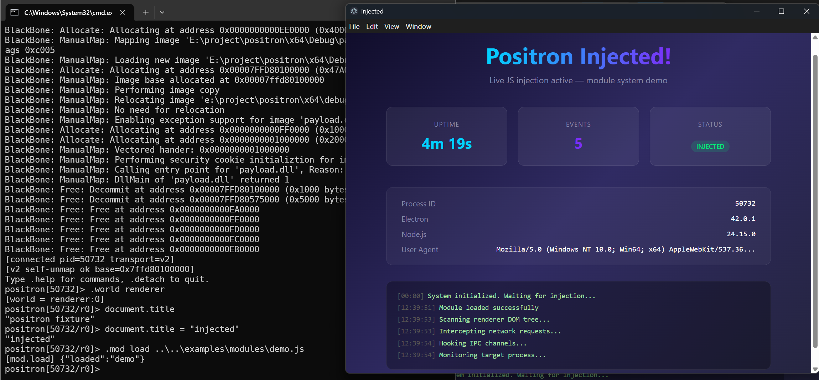
Task: Click the Node.js version 24.15.0
Action: click(x=741, y=234)
